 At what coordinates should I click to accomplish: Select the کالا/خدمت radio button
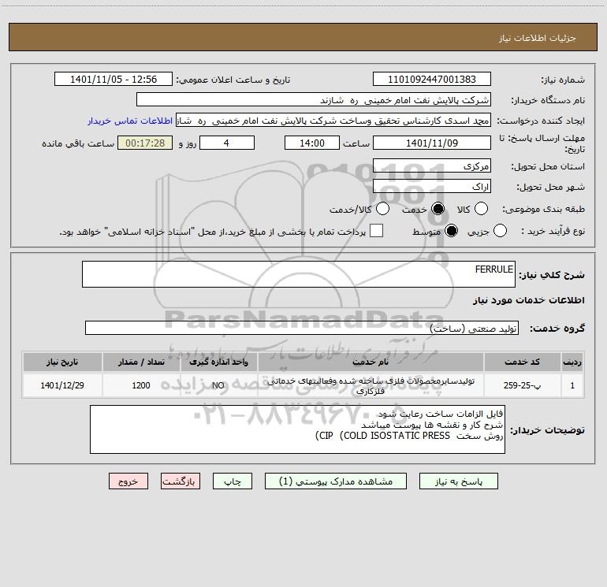(x=382, y=209)
